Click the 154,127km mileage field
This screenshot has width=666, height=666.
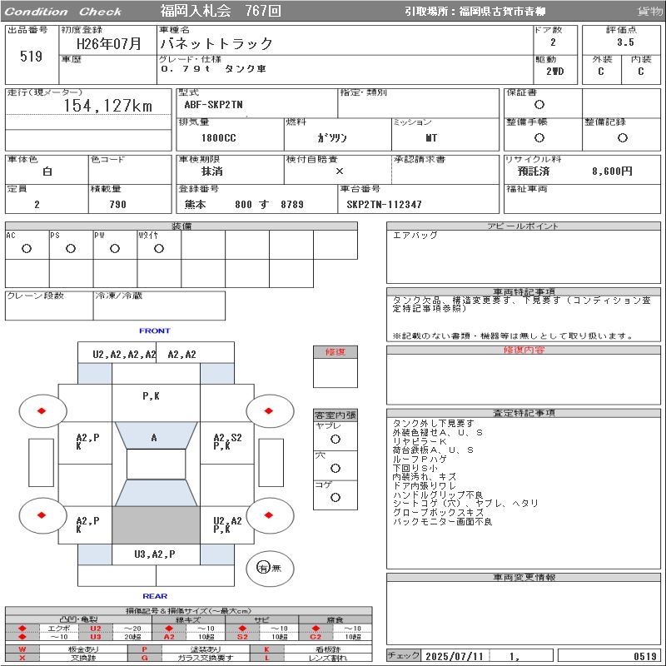[x=108, y=106]
